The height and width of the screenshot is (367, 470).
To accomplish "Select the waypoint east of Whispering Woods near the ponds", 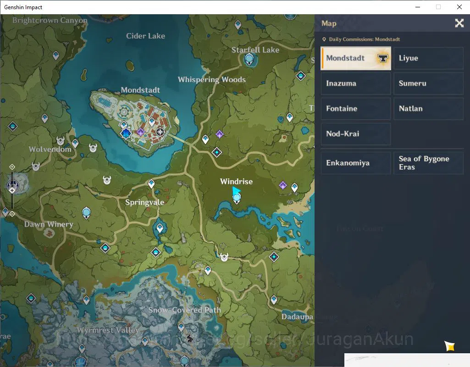I will [x=289, y=117].
